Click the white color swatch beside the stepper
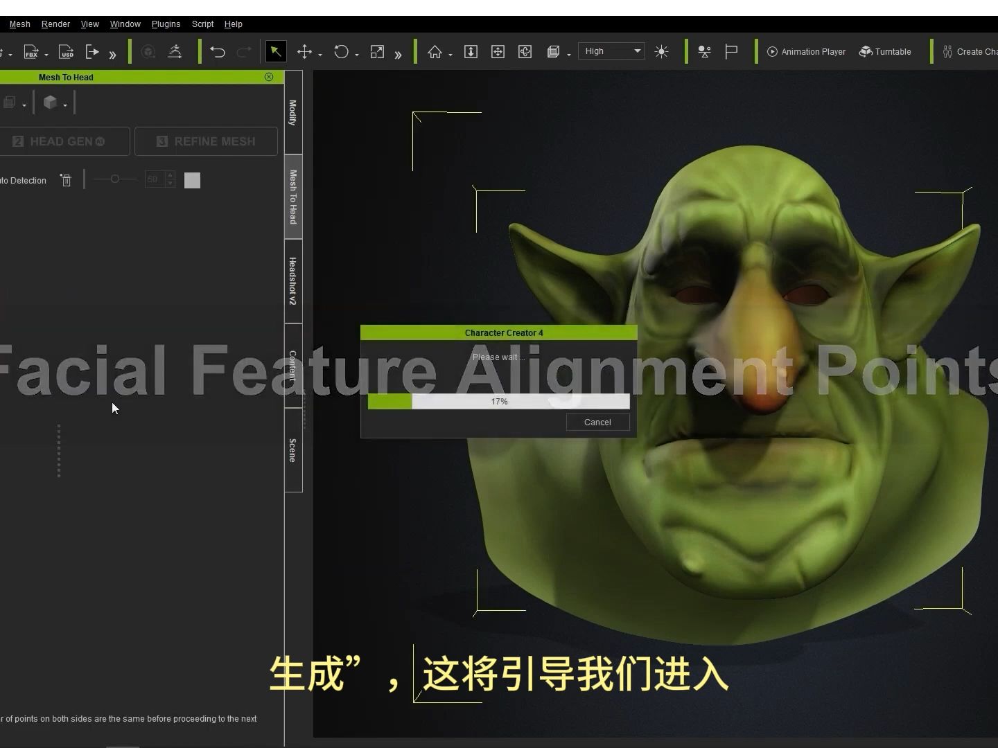The image size is (998, 748). coord(193,181)
